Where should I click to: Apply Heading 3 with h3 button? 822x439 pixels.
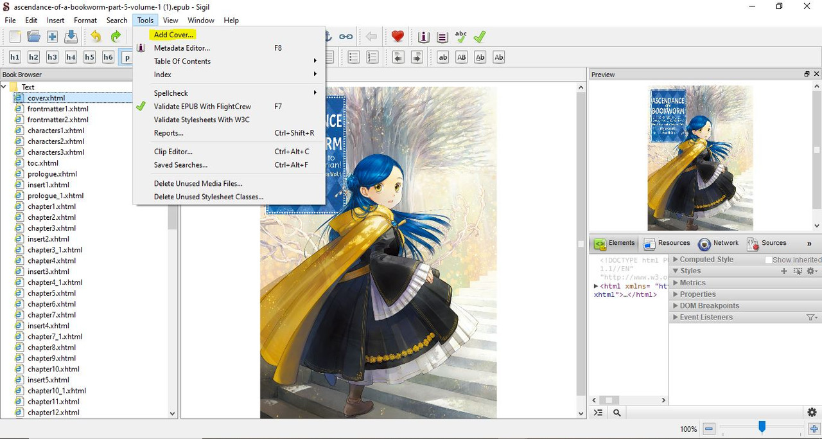(52, 57)
